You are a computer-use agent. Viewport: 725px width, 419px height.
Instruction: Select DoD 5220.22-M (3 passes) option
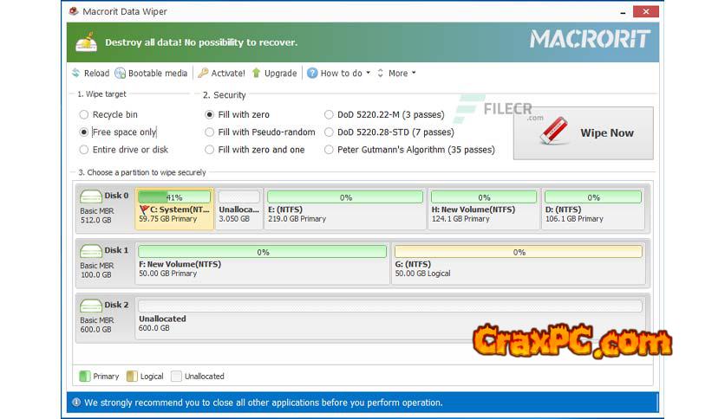(330, 114)
